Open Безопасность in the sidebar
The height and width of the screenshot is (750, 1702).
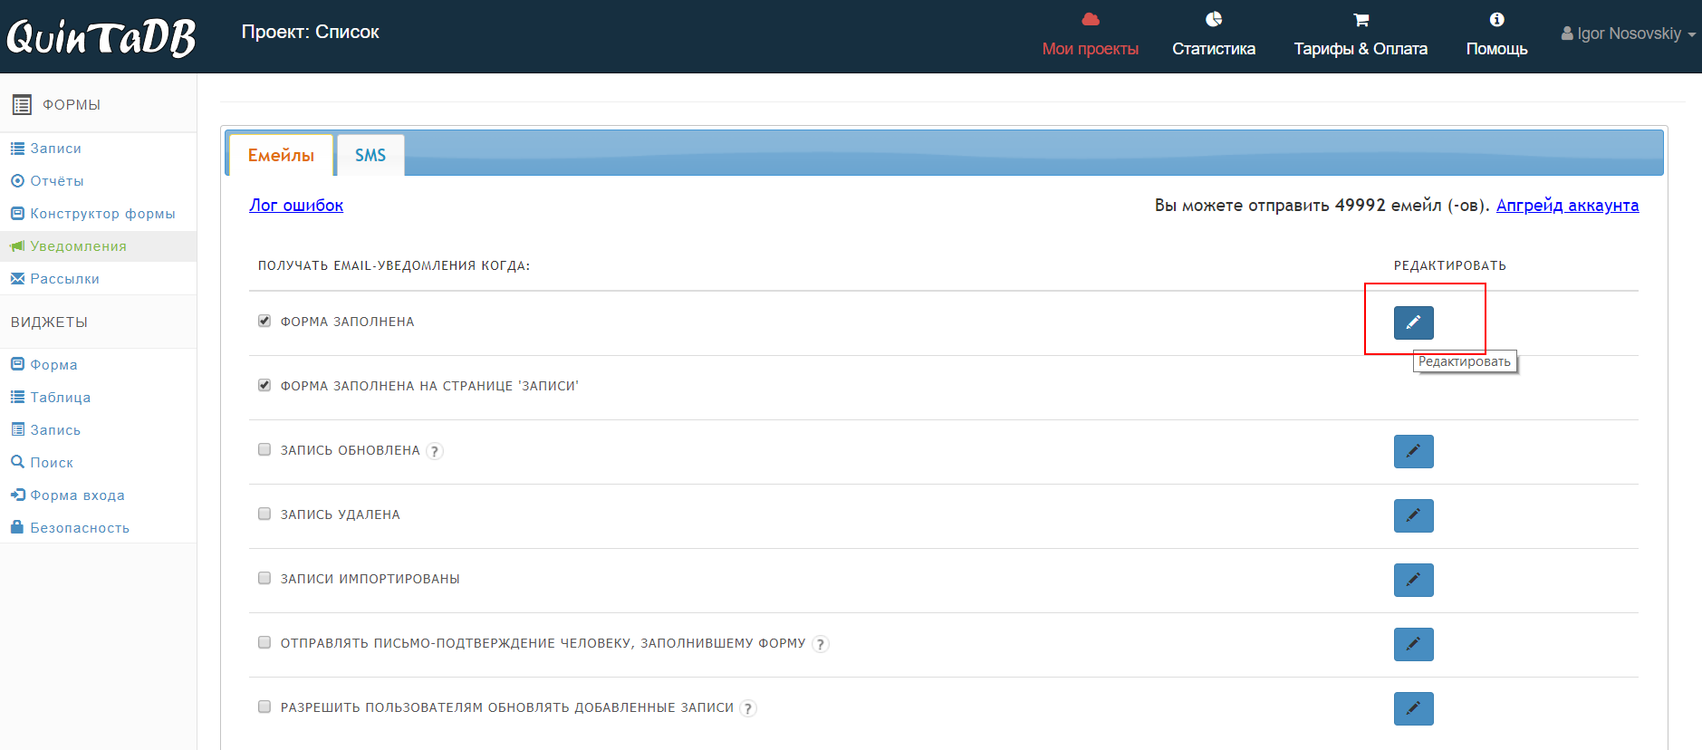(x=80, y=528)
